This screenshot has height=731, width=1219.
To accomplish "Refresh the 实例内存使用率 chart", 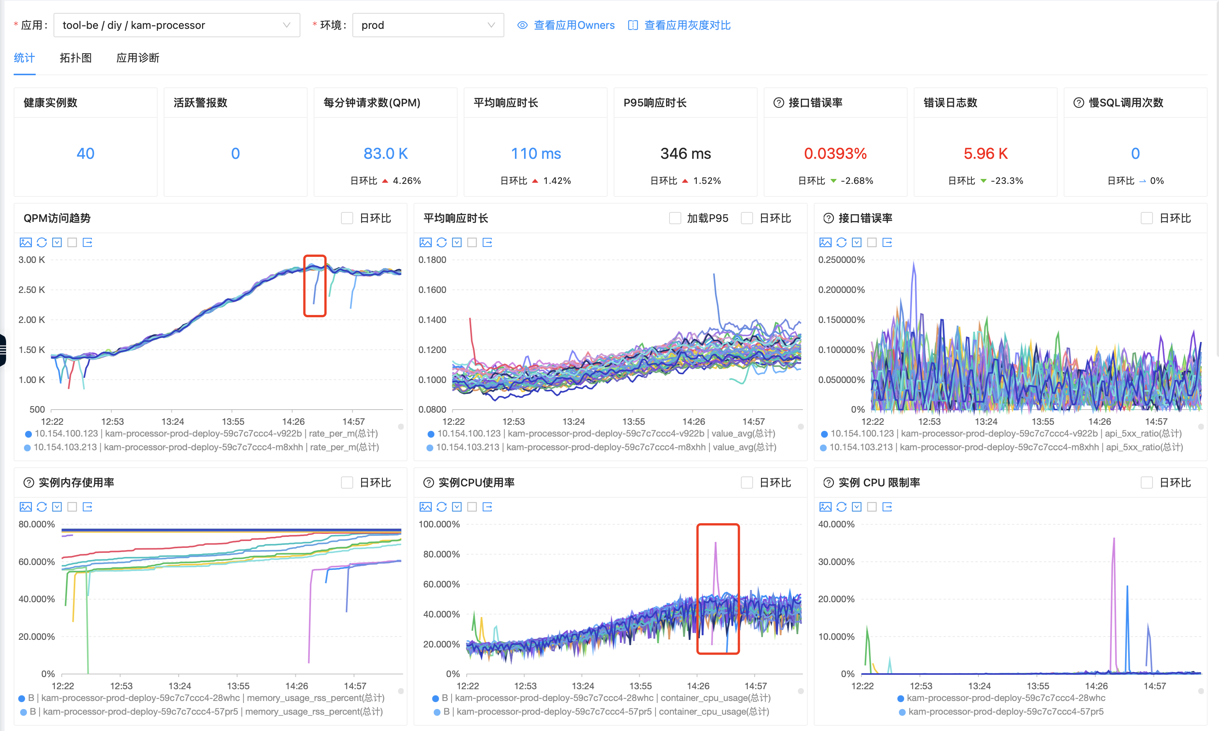I will tap(42, 507).
